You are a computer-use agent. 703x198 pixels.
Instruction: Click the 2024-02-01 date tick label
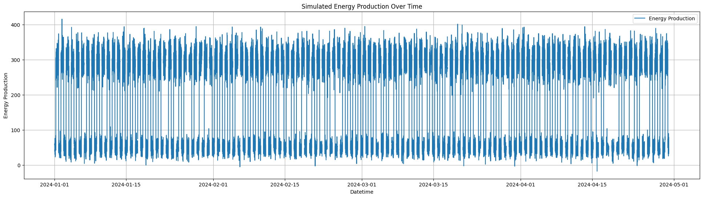point(213,185)
